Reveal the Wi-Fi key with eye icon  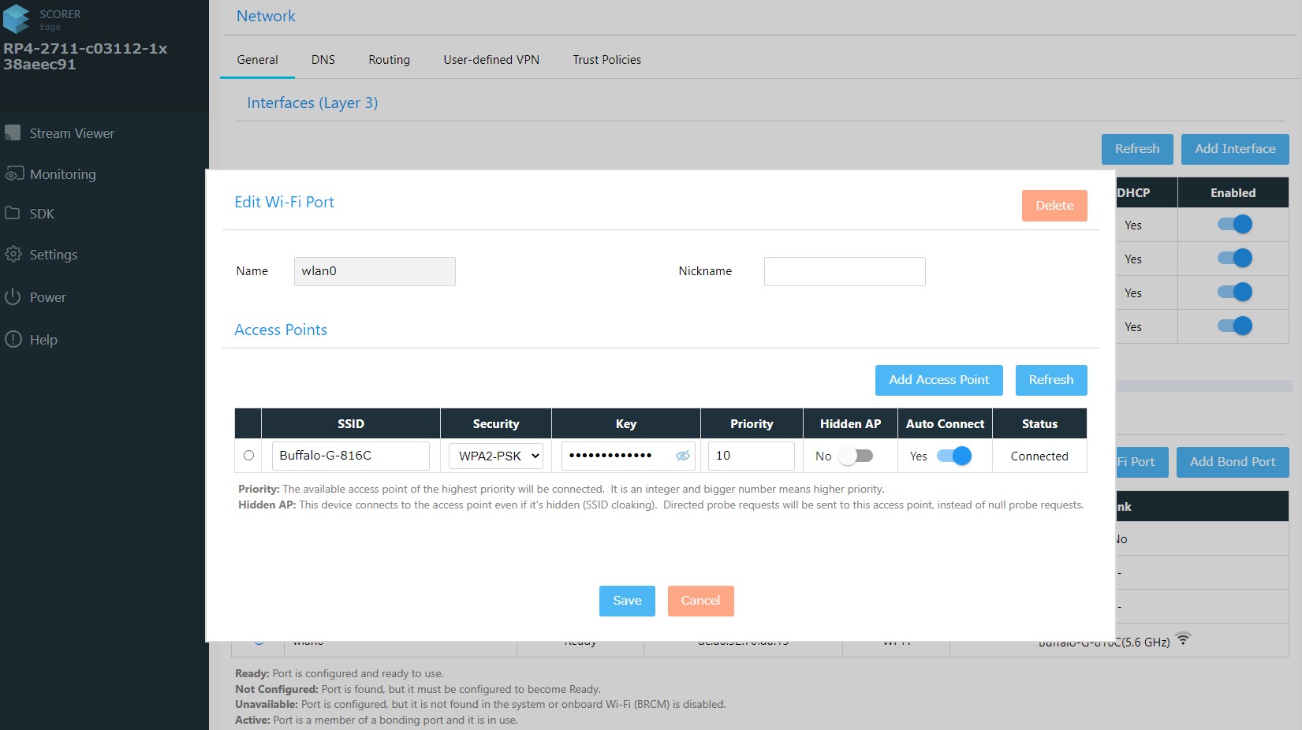pyautogui.click(x=682, y=456)
